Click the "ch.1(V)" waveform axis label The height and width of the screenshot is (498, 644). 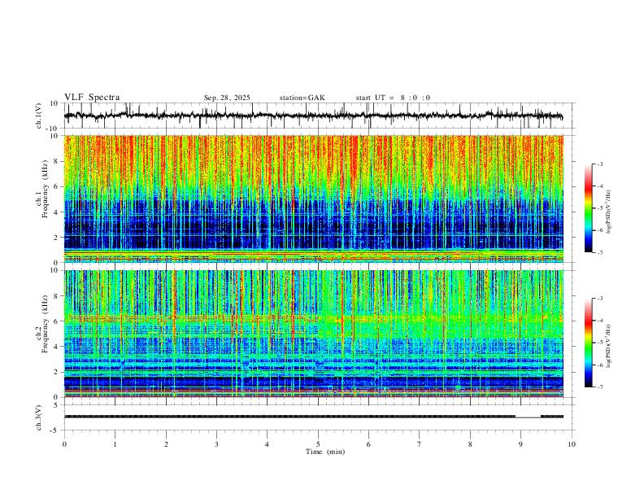pyautogui.click(x=39, y=116)
